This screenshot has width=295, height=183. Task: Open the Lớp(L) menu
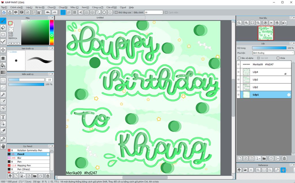(x=29, y=7)
